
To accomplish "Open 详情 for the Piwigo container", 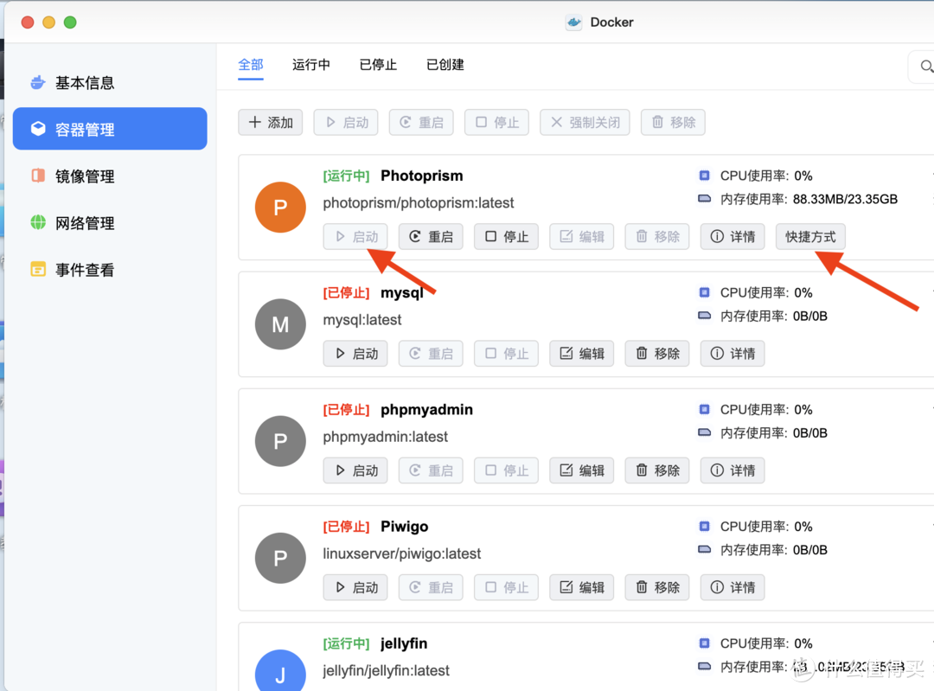I will (x=732, y=586).
